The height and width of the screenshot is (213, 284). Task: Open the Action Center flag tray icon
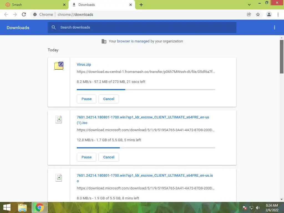click(245, 207)
